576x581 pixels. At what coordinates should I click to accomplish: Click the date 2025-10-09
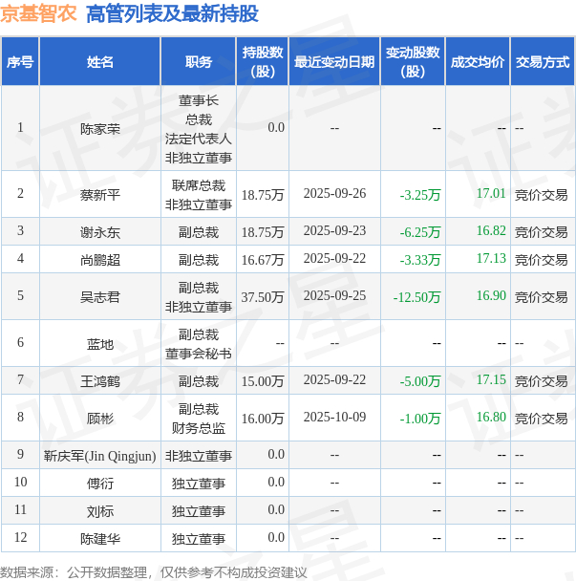334,418
